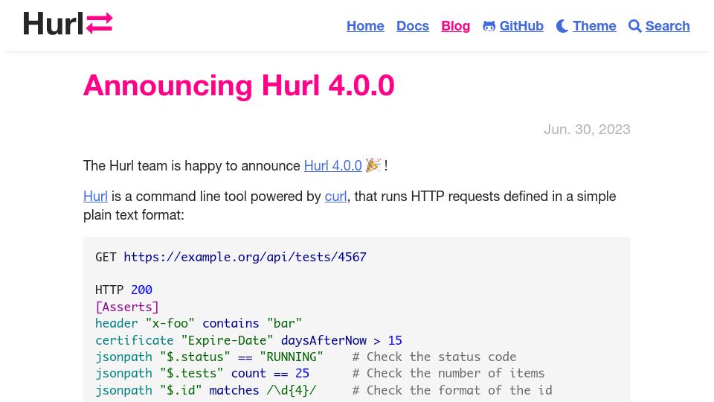Image resolution: width=714 pixels, height=402 pixels.
Task: Go to the Blog page
Action: 455,26
